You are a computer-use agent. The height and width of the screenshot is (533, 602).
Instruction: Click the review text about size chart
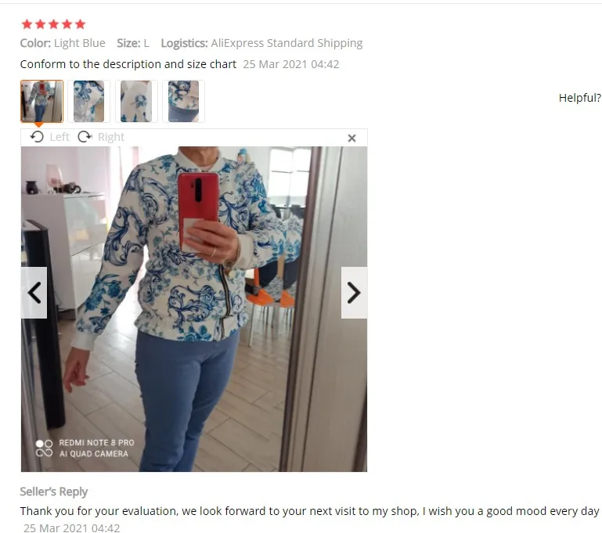tap(128, 64)
